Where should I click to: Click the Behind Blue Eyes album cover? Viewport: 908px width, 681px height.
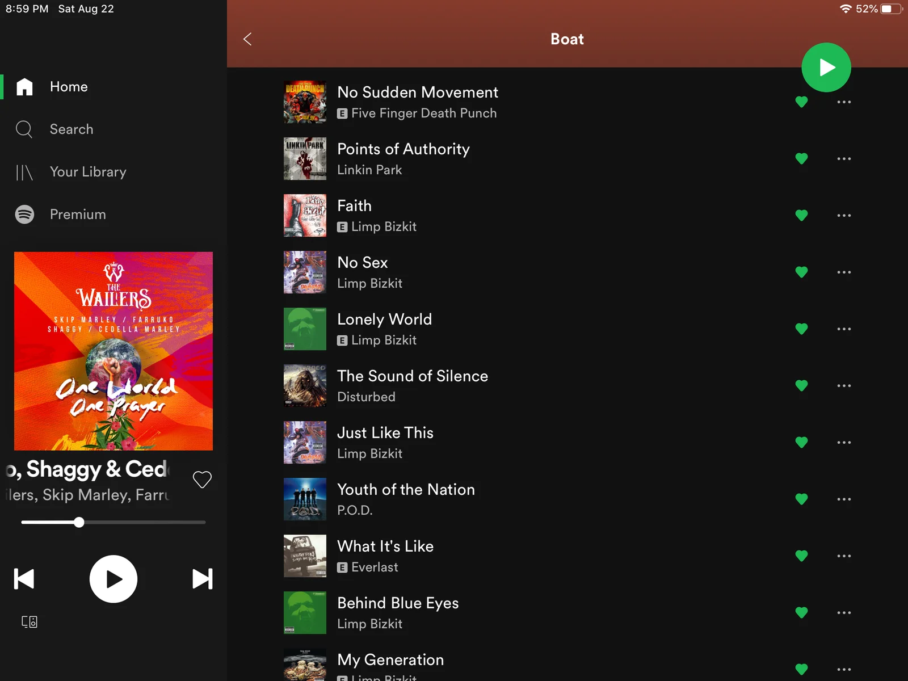305,613
